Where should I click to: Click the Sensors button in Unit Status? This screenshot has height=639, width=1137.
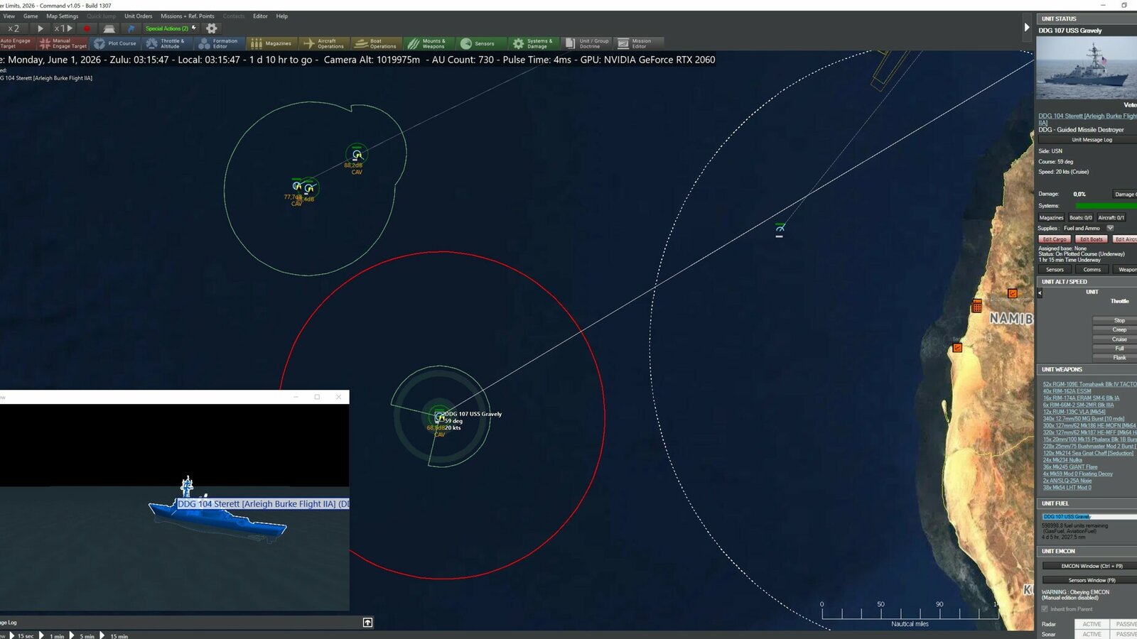pos(1055,270)
